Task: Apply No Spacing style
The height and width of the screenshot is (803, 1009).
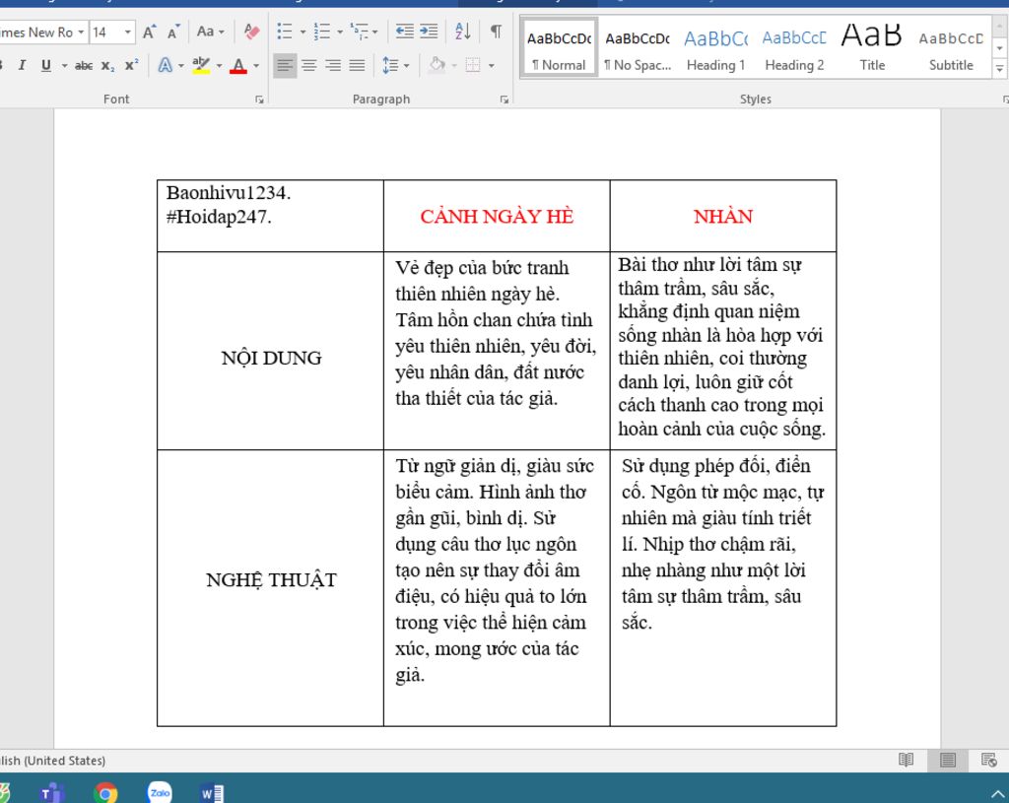Action: [638, 48]
